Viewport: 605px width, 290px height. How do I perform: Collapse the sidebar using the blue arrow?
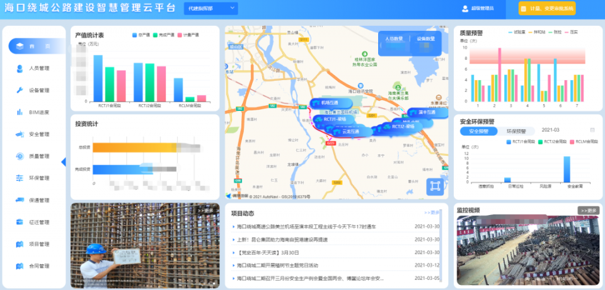click(x=63, y=162)
